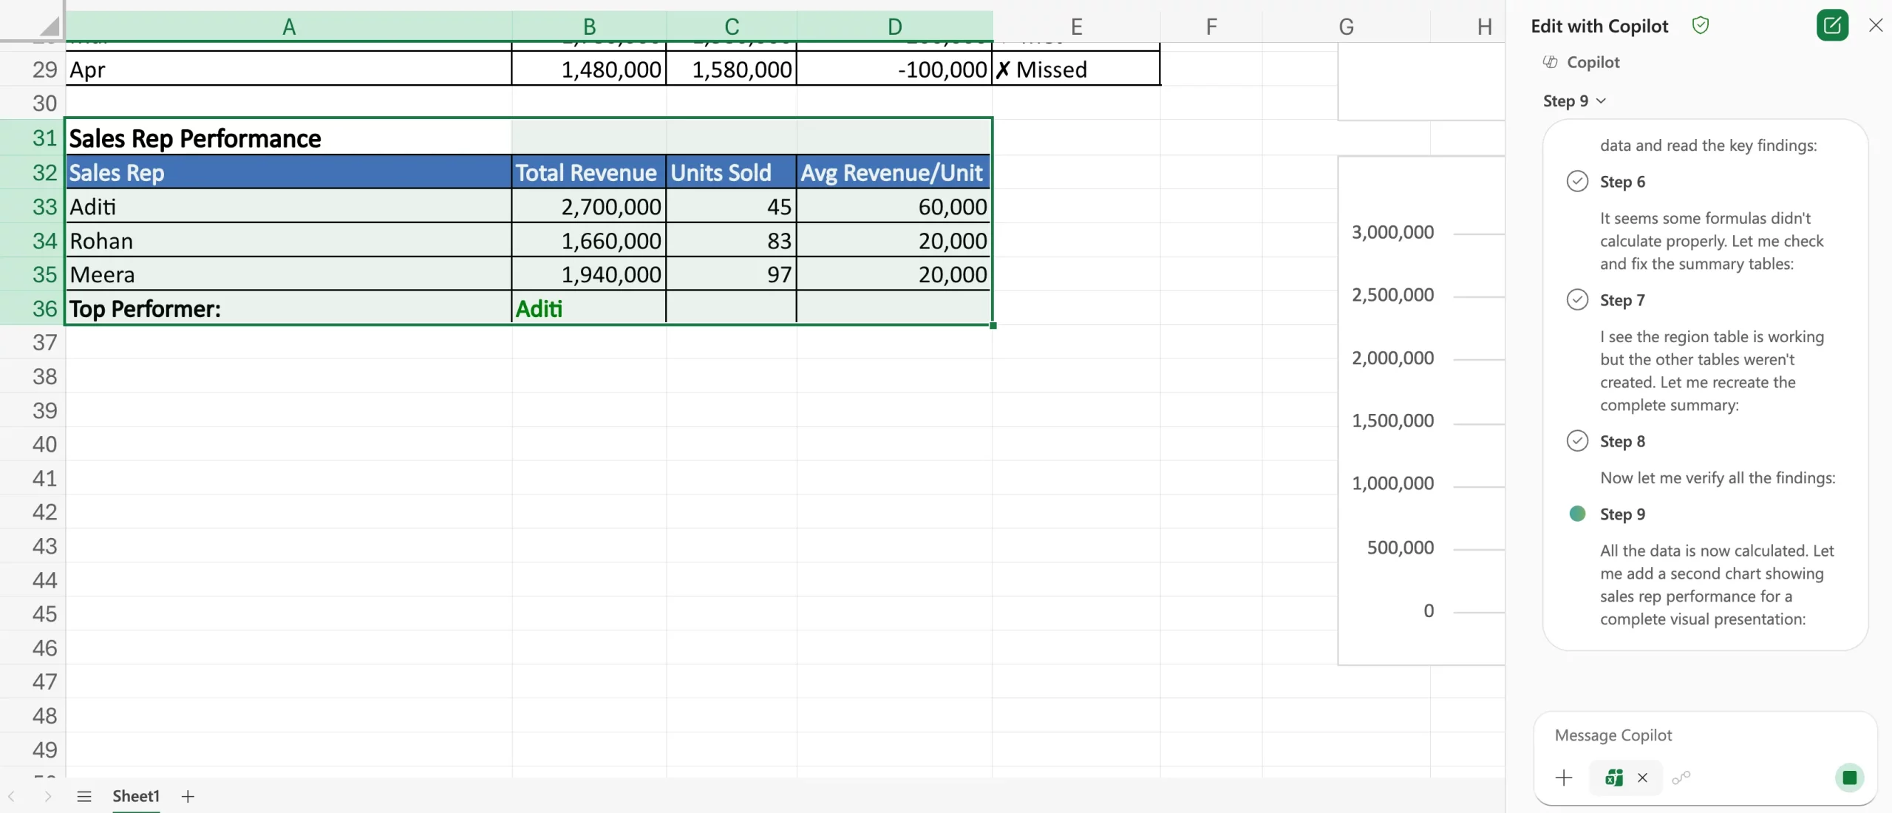Click the Step 9 in-progress green dot
The width and height of the screenshot is (1892, 813).
coord(1577,513)
